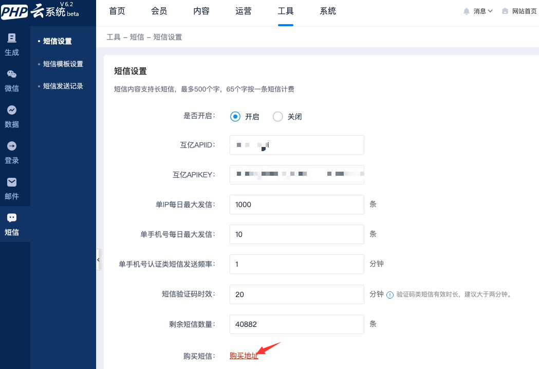
Task: Collapse the sidebar with the arrow handle
Action: click(x=98, y=261)
